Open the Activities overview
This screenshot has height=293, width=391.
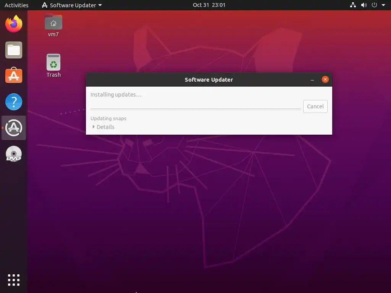point(16,5)
